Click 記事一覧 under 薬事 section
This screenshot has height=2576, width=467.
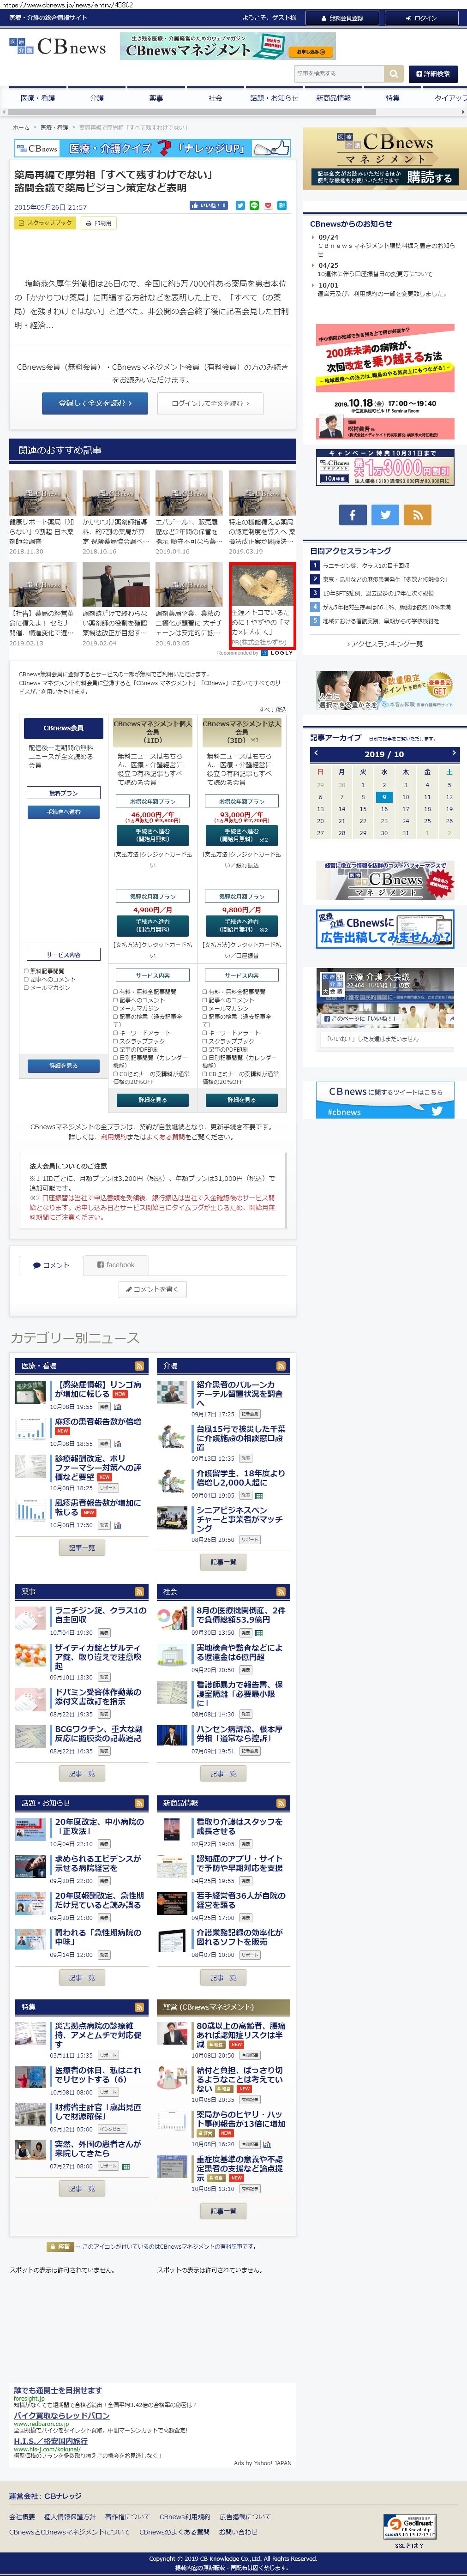coord(81,1773)
